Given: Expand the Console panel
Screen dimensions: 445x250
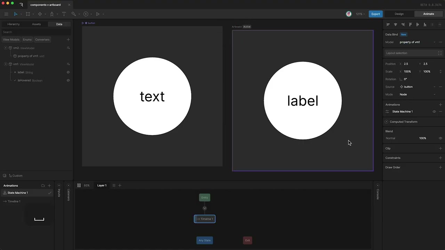Looking at the screenshot, I should [378, 185].
